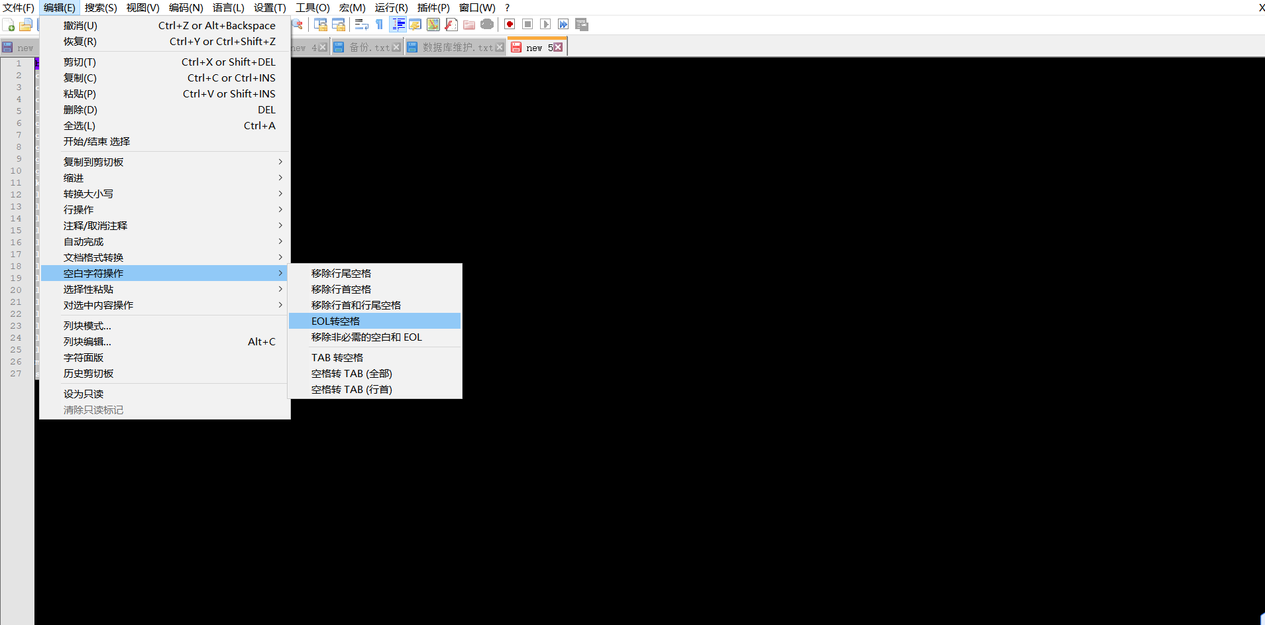Expand the 对选中内容操作 submenu

(x=165, y=305)
